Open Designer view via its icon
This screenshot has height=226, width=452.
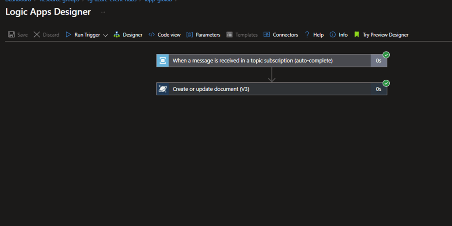pos(117,35)
